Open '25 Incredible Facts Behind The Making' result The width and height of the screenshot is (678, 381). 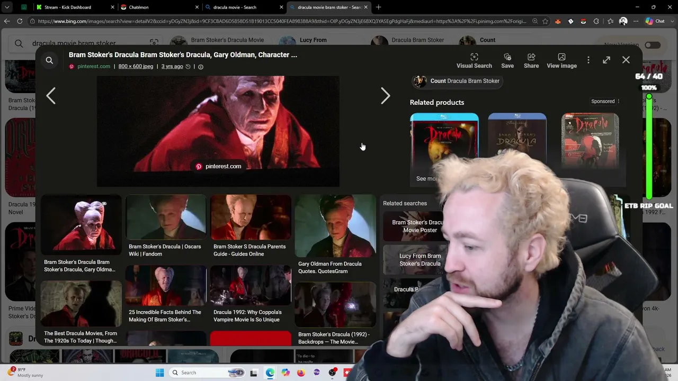click(165, 294)
